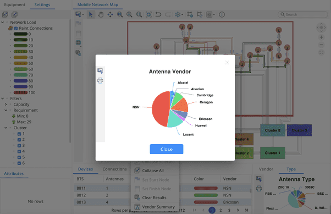
Task: Click the add group icon
Action: point(190,14)
